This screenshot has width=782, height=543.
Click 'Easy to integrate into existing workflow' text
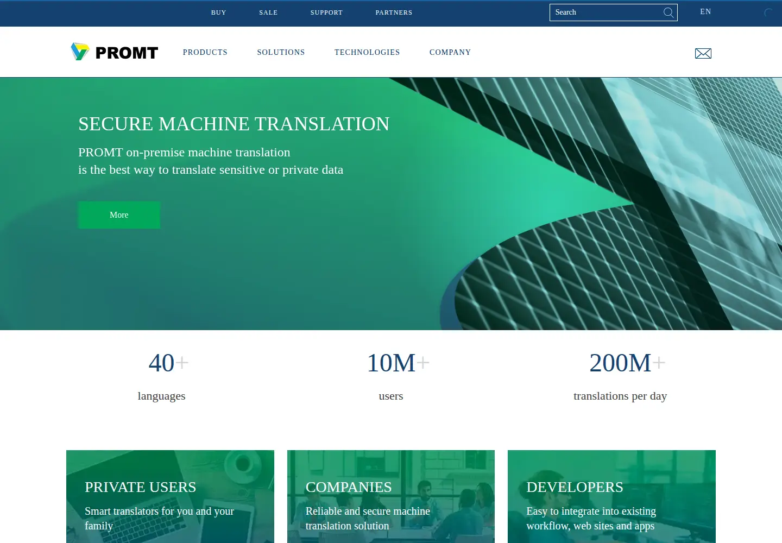pyautogui.click(x=591, y=519)
